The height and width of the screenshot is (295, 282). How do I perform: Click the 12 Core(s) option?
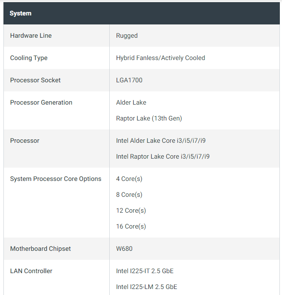click(131, 211)
